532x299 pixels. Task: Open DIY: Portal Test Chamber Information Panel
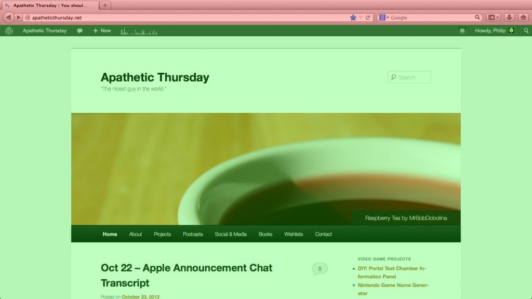pyautogui.click(x=392, y=272)
